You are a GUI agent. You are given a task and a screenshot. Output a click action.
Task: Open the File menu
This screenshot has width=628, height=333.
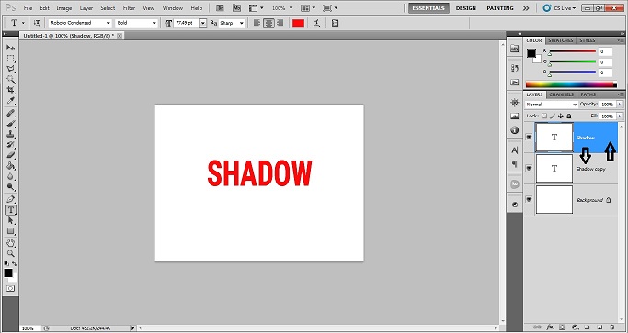click(28, 8)
